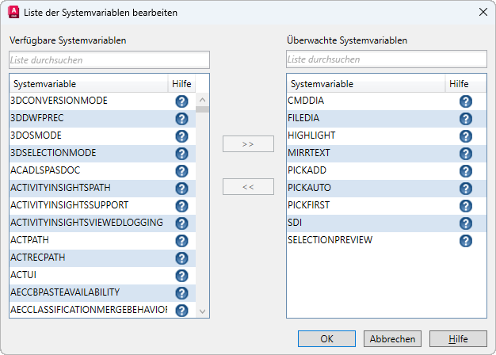
Task: Open help for CMDDIA monitored variable
Action: tap(466, 101)
